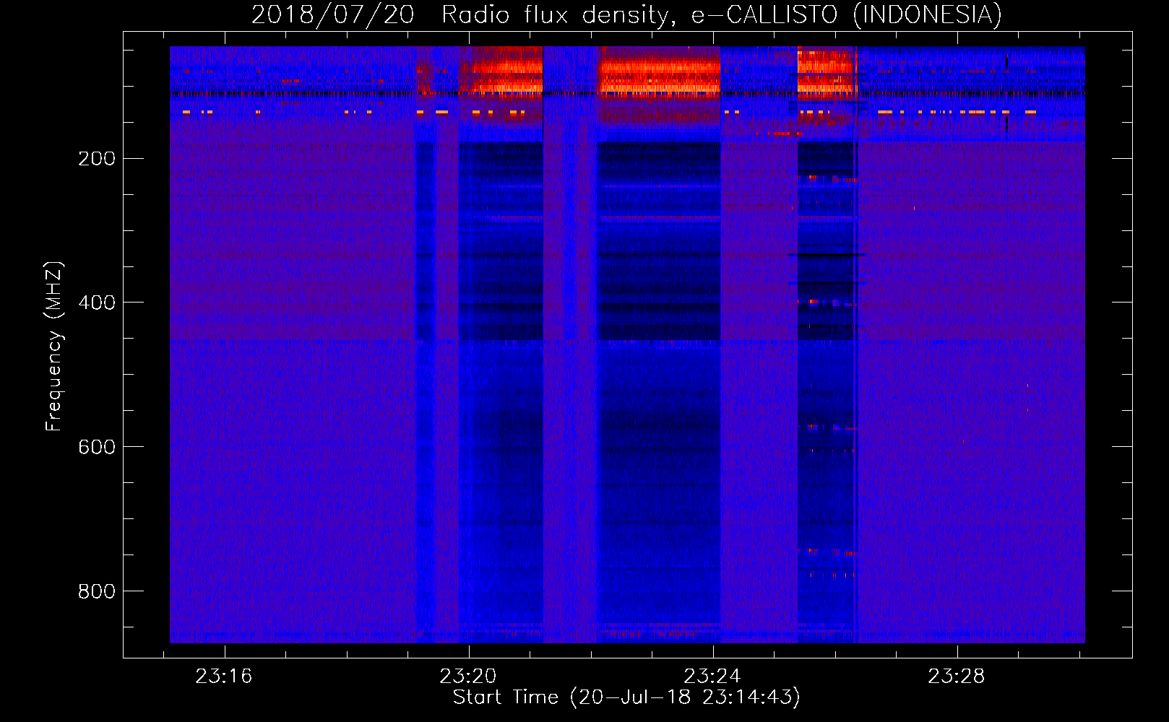Click the 'Frequency (MHZ)' y-axis label
This screenshot has width=1169, height=722.
tap(54, 346)
